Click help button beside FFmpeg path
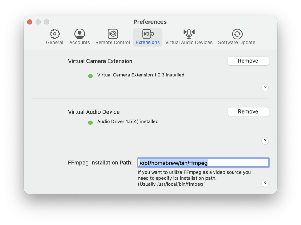The width and height of the screenshot is (301, 225). click(x=265, y=184)
